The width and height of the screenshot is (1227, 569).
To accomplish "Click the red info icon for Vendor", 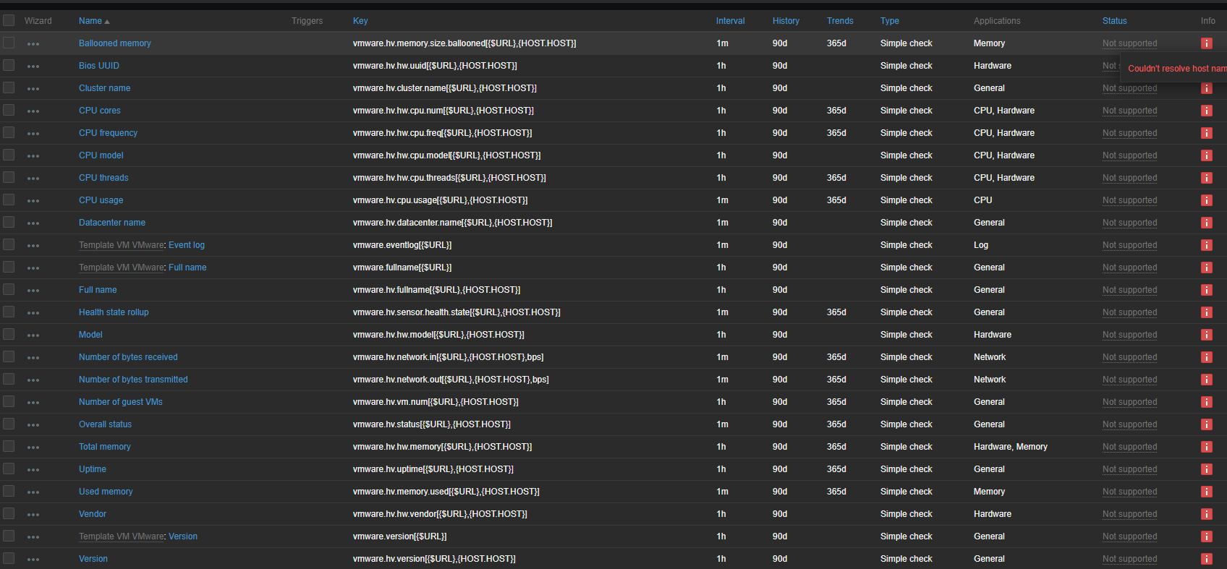I will 1207,514.
